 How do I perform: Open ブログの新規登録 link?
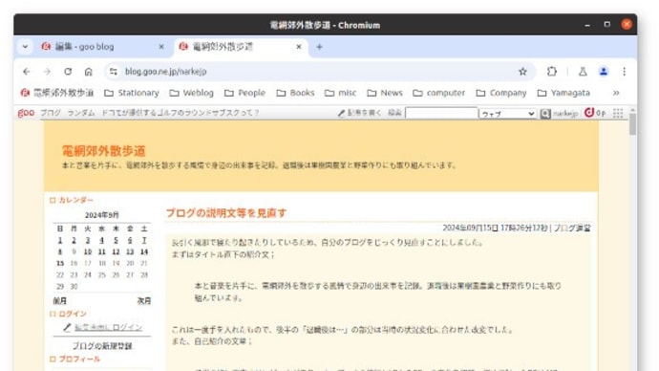(x=102, y=346)
